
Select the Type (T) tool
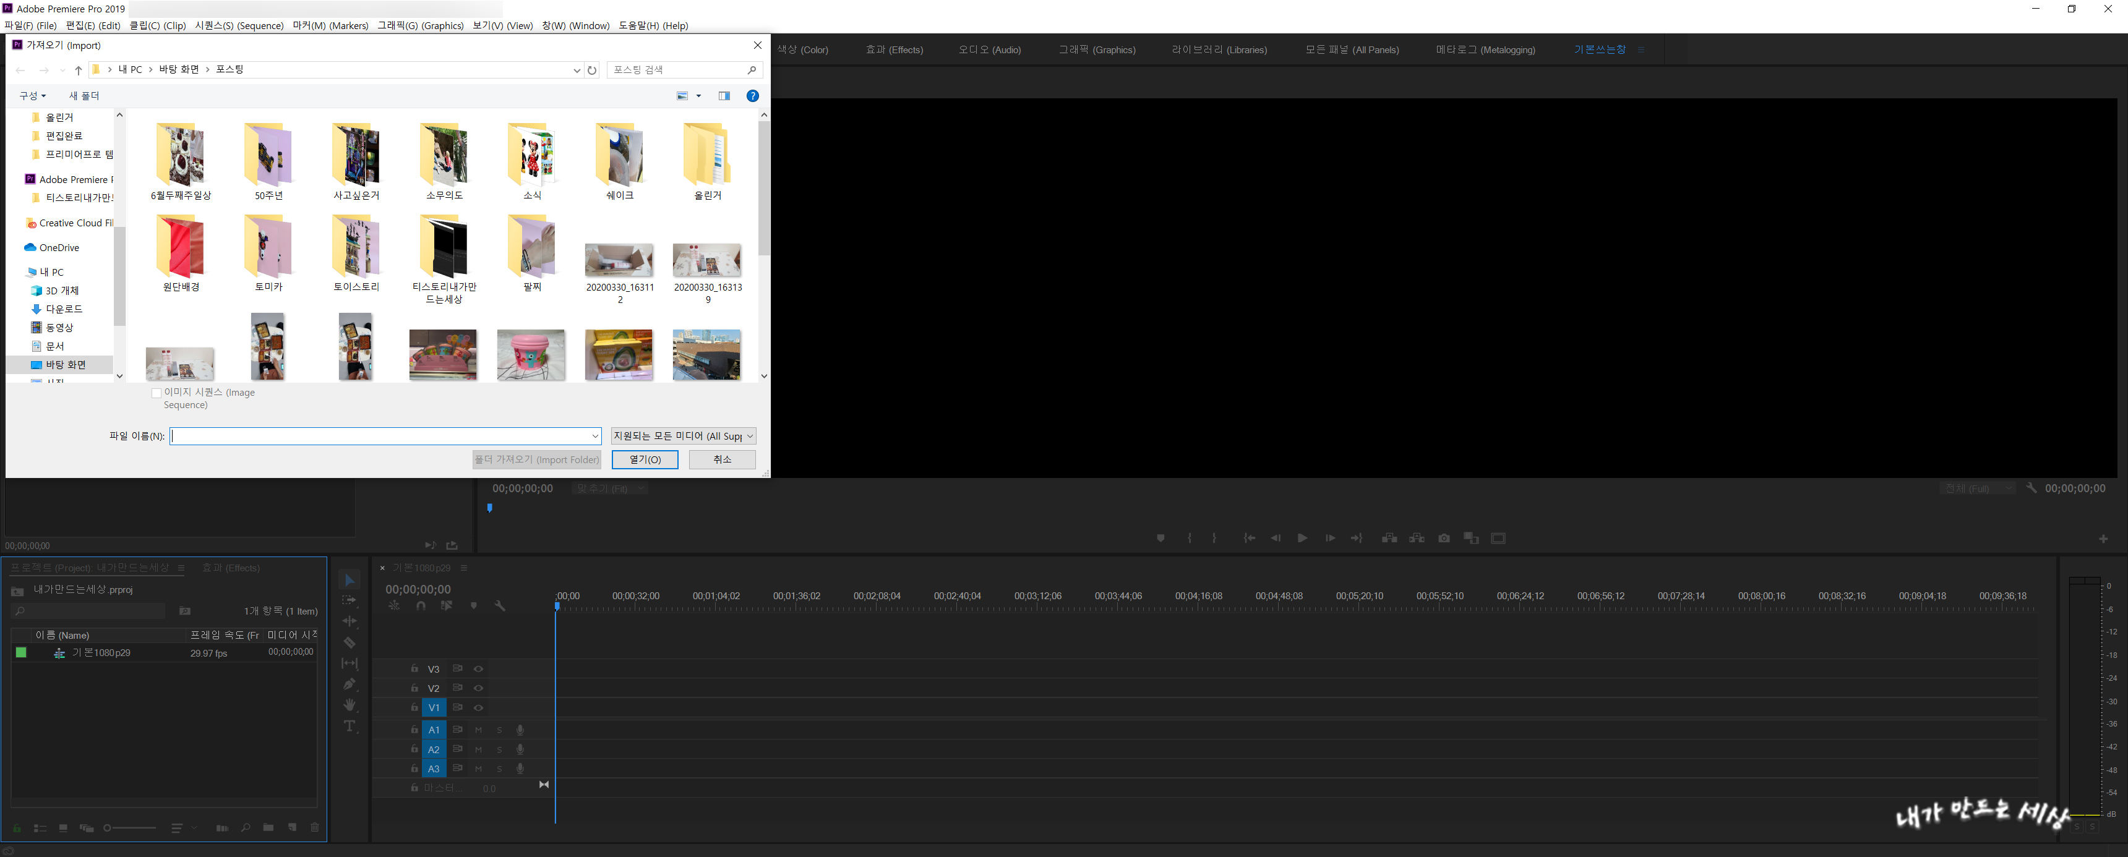coord(350,726)
